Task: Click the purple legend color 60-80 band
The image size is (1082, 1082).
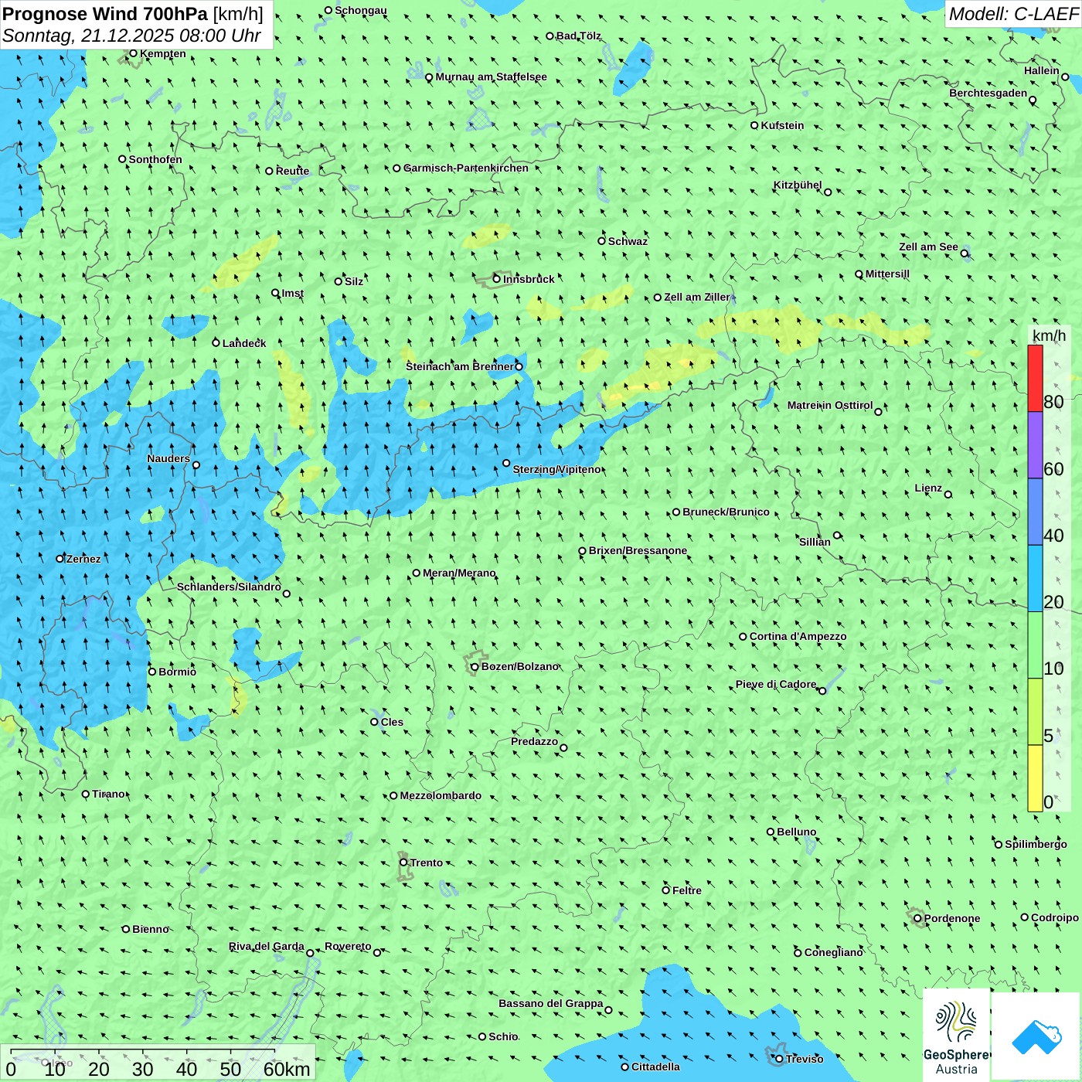Action: [x=1035, y=445]
